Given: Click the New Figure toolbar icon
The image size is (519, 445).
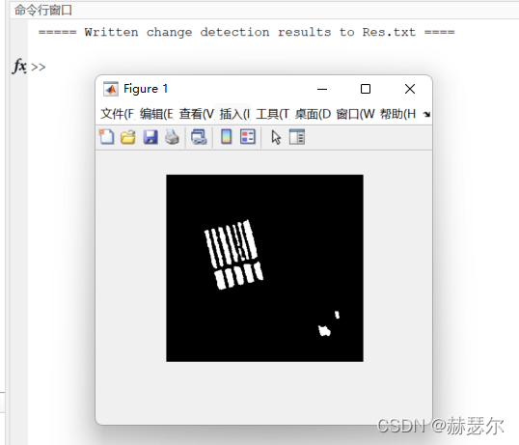Looking at the screenshot, I should (x=106, y=137).
